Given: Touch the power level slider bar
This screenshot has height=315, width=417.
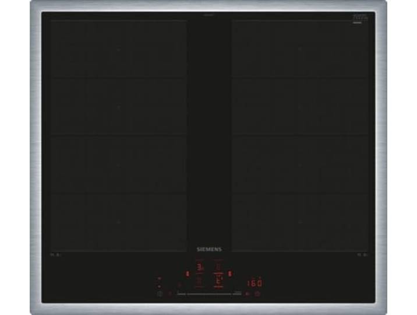Looking at the screenshot, I should click(x=209, y=294).
